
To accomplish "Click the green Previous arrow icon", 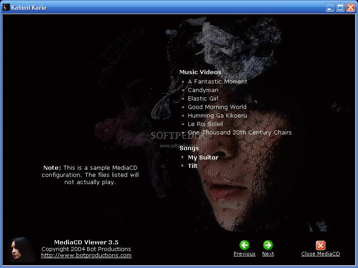I will click(244, 245).
